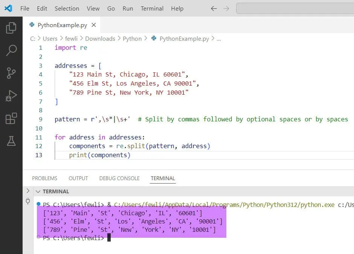
Task: Switch to the DEBUG CONSOLE tab
Action: (x=119, y=178)
